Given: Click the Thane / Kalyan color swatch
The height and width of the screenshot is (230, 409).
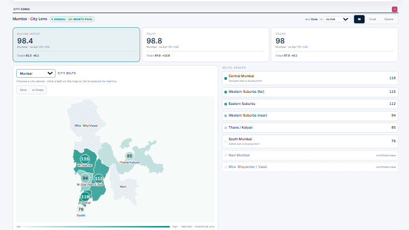Looking at the screenshot, I should click(x=225, y=128).
